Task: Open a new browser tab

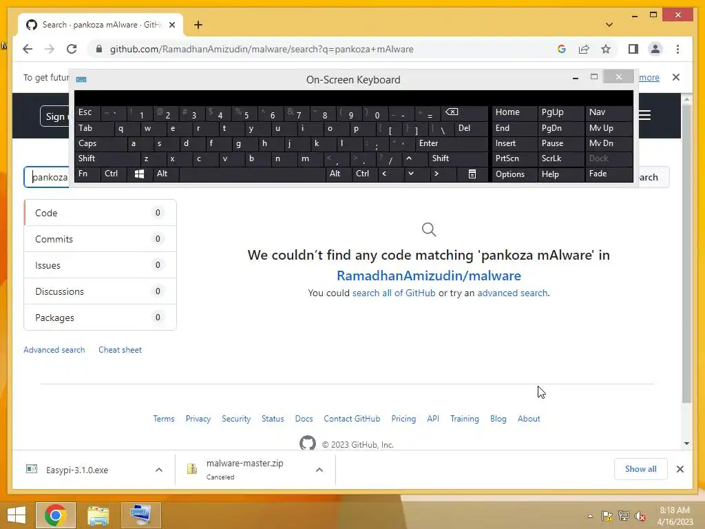Action: click(x=198, y=25)
